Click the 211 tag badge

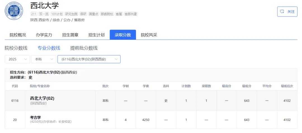34,14
